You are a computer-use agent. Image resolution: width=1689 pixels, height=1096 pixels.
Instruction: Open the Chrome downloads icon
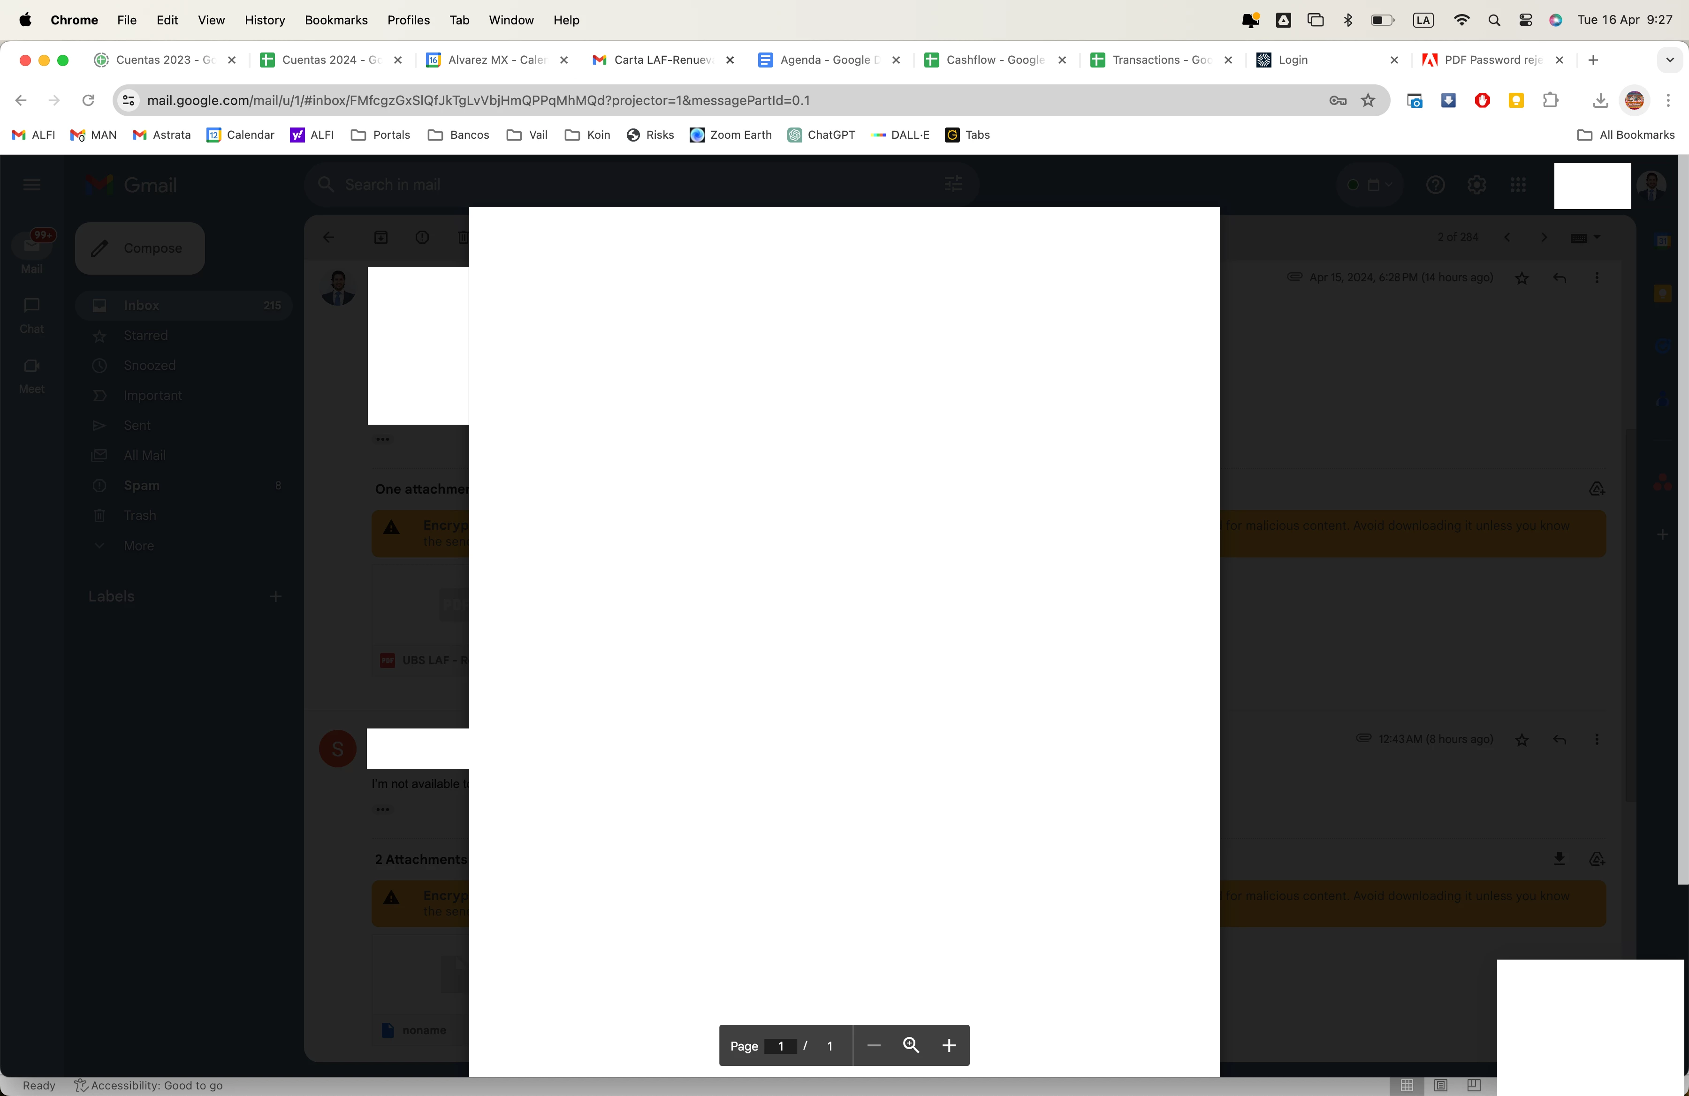[x=1599, y=101]
